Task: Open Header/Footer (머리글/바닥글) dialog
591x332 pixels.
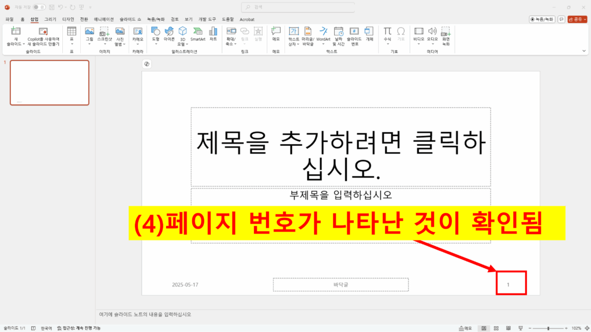Action: pyautogui.click(x=308, y=36)
